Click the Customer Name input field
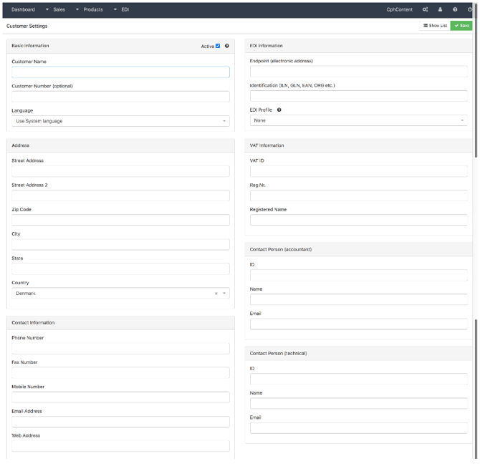This screenshot has width=480, height=469. pos(120,72)
